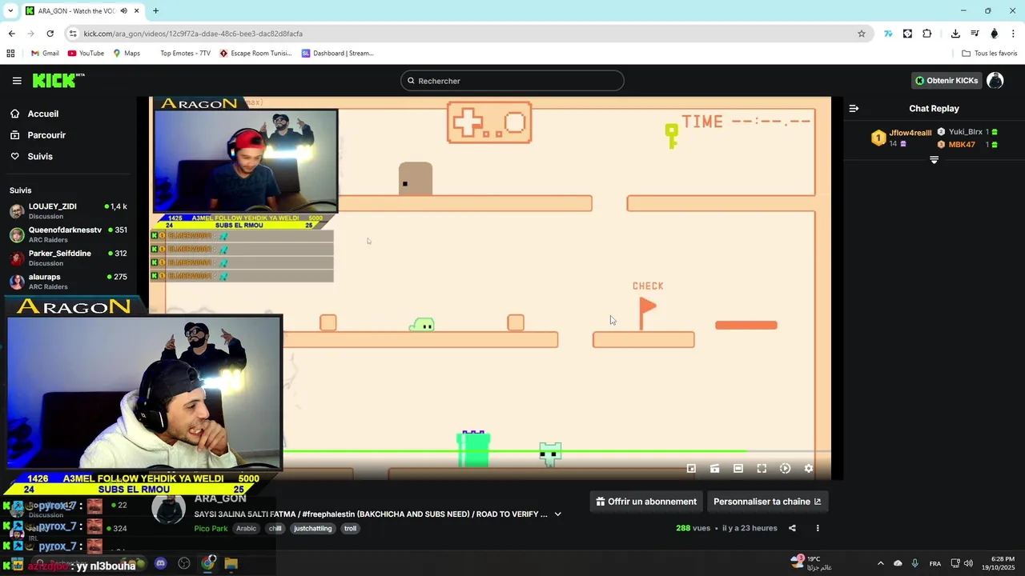
Task: Select the justchatting tag
Action: [312, 529]
